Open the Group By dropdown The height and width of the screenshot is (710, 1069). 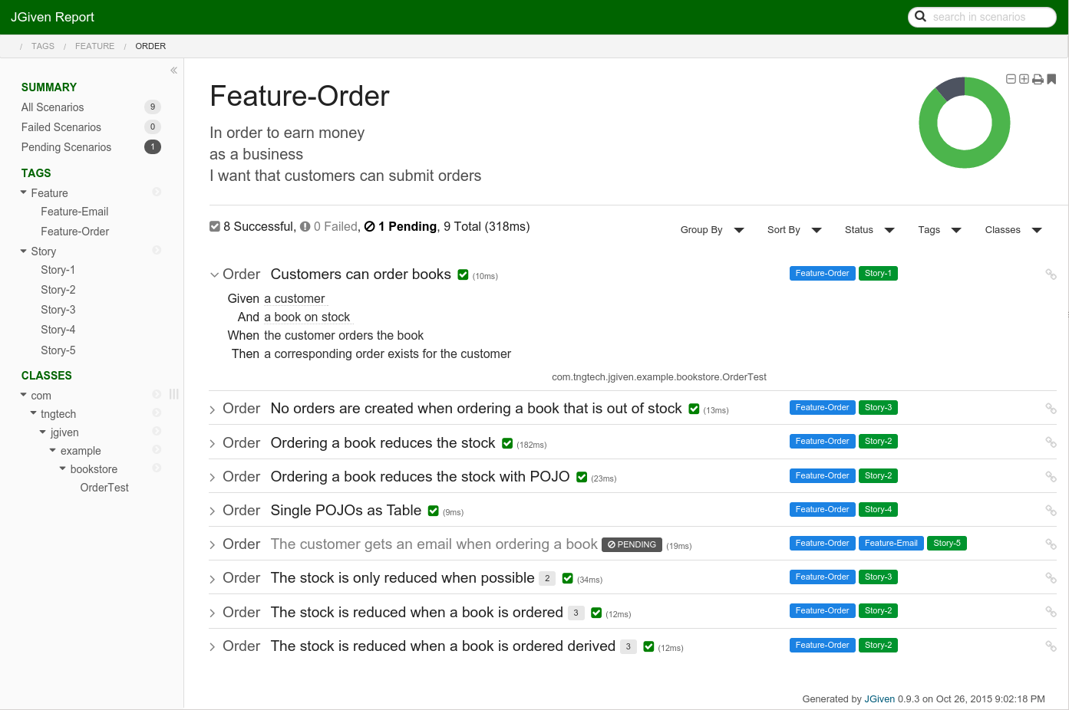coord(711,230)
